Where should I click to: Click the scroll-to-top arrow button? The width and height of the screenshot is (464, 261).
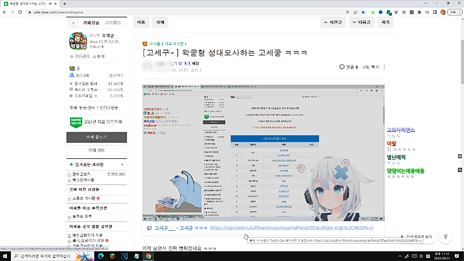pyautogui.click(x=445, y=237)
